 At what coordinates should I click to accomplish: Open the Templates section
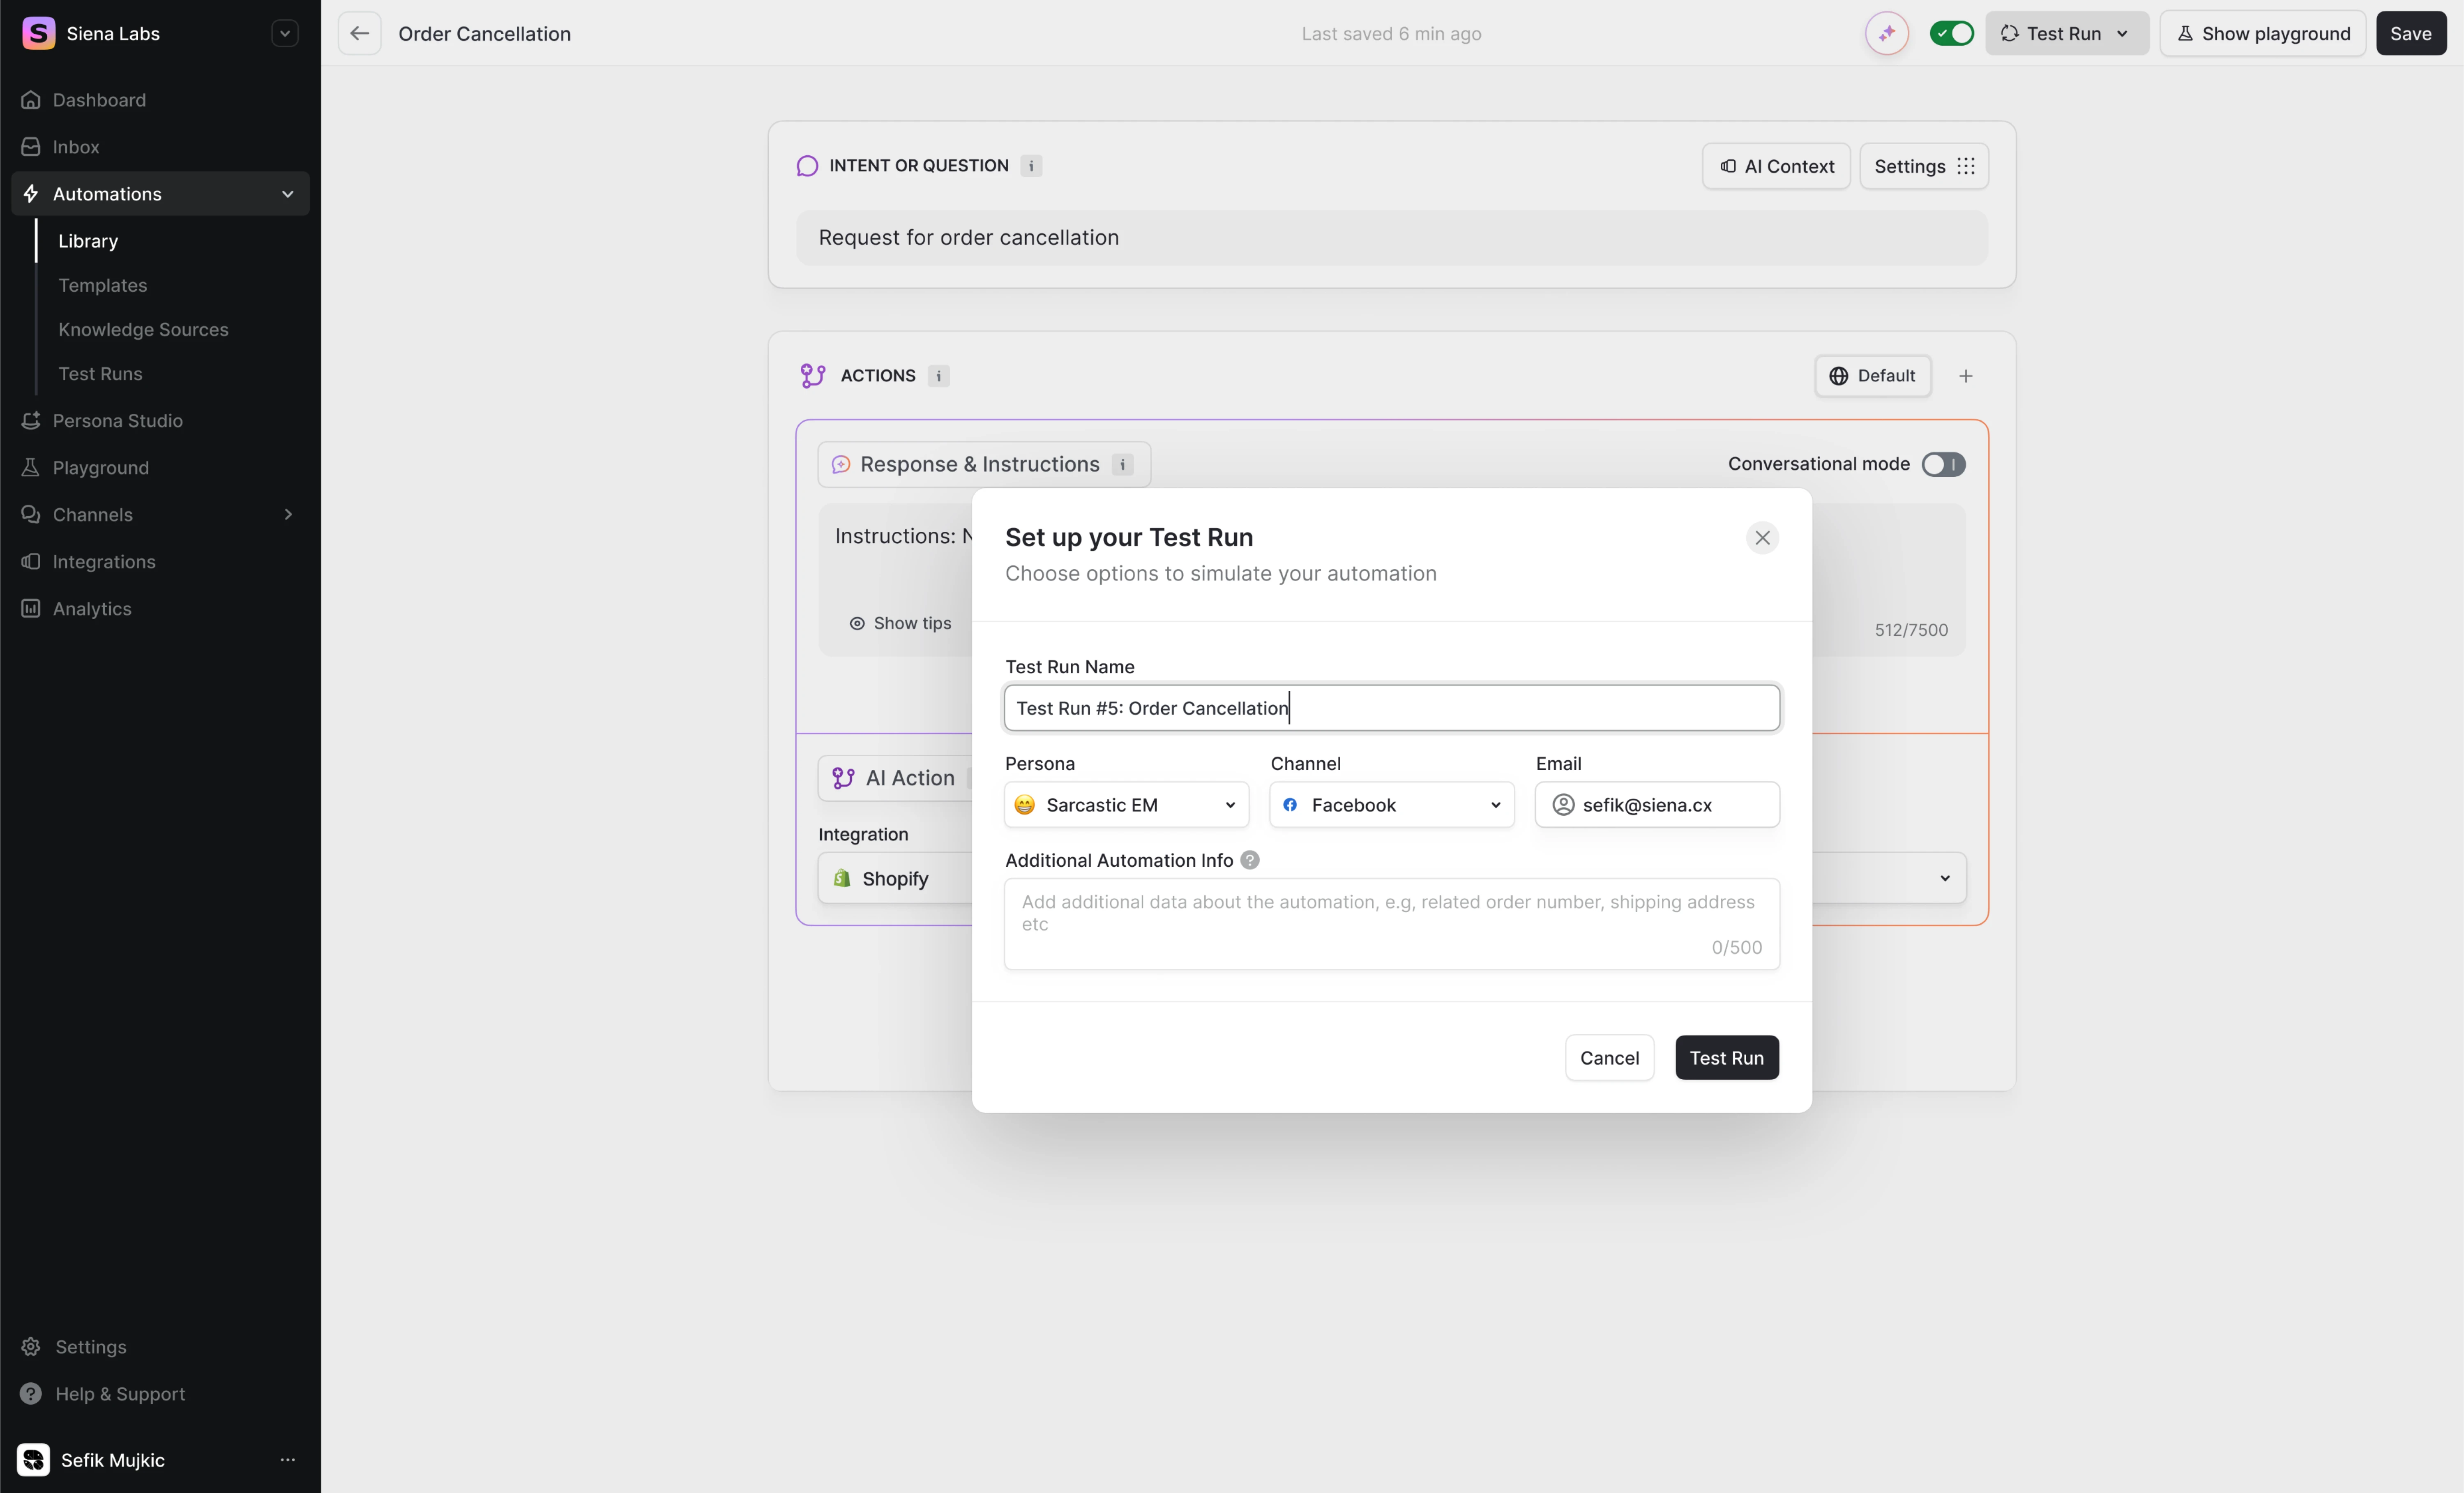click(103, 285)
